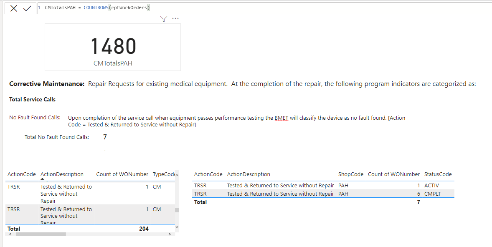Viewport: 492px width, 247px height.
Task: Click the left table's scroll-down arrow
Action: (177, 227)
